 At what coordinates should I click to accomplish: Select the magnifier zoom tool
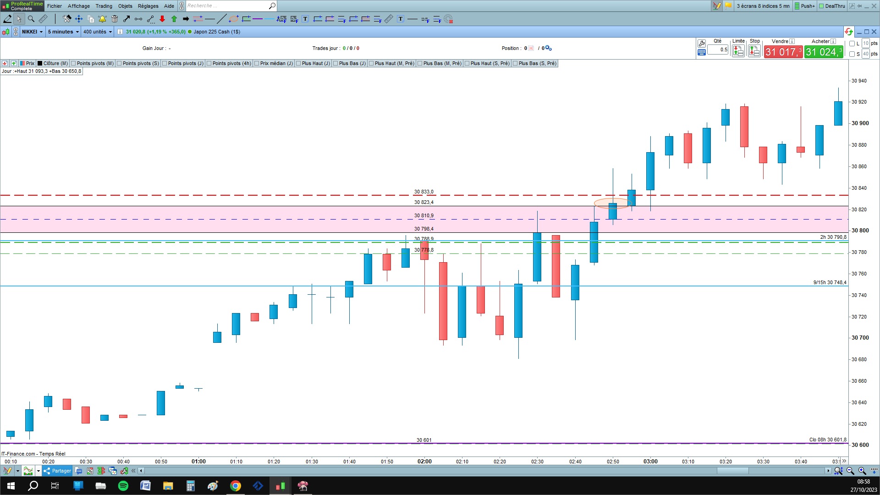tap(31, 19)
